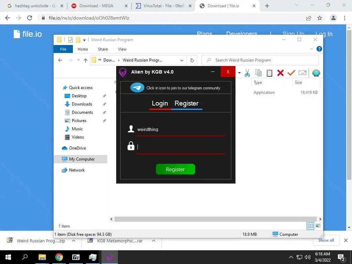Click the scissors Cut icon in Explorer toolbar
The image size is (352, 264).
coord(247,73)
